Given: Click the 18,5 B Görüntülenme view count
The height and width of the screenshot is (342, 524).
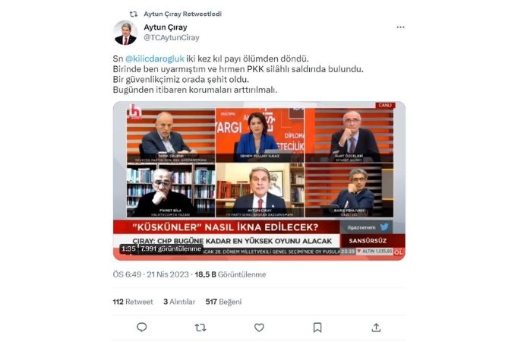Looking at the screenshot, I should click(x=230, y=274).
